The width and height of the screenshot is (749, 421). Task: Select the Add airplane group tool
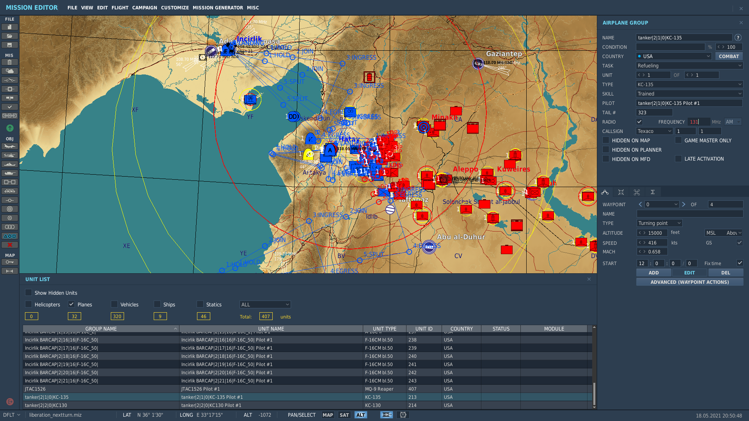[10, 146]
